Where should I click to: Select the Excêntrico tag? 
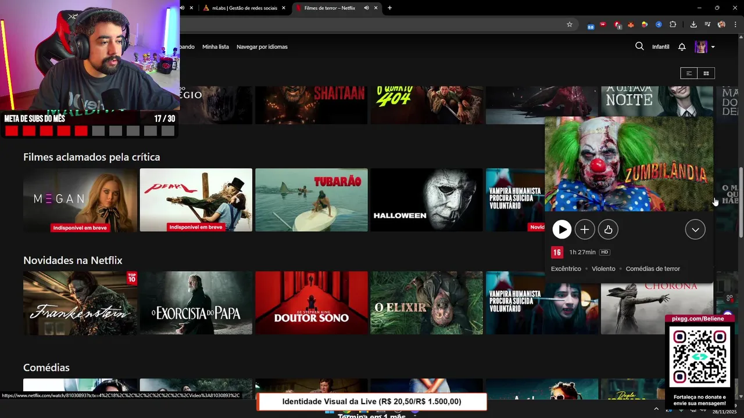point(566,269)
